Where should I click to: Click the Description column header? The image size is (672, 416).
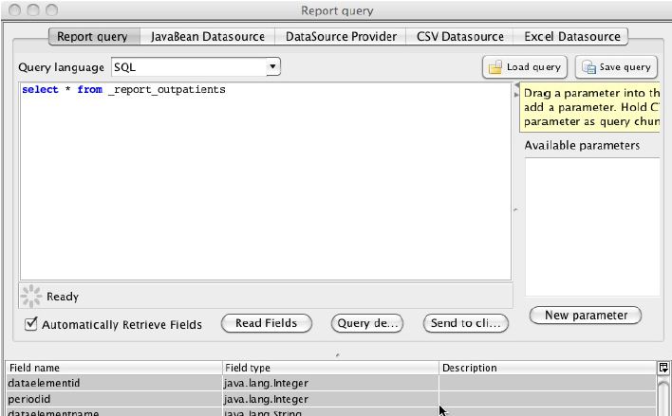(x=548, y=368)
